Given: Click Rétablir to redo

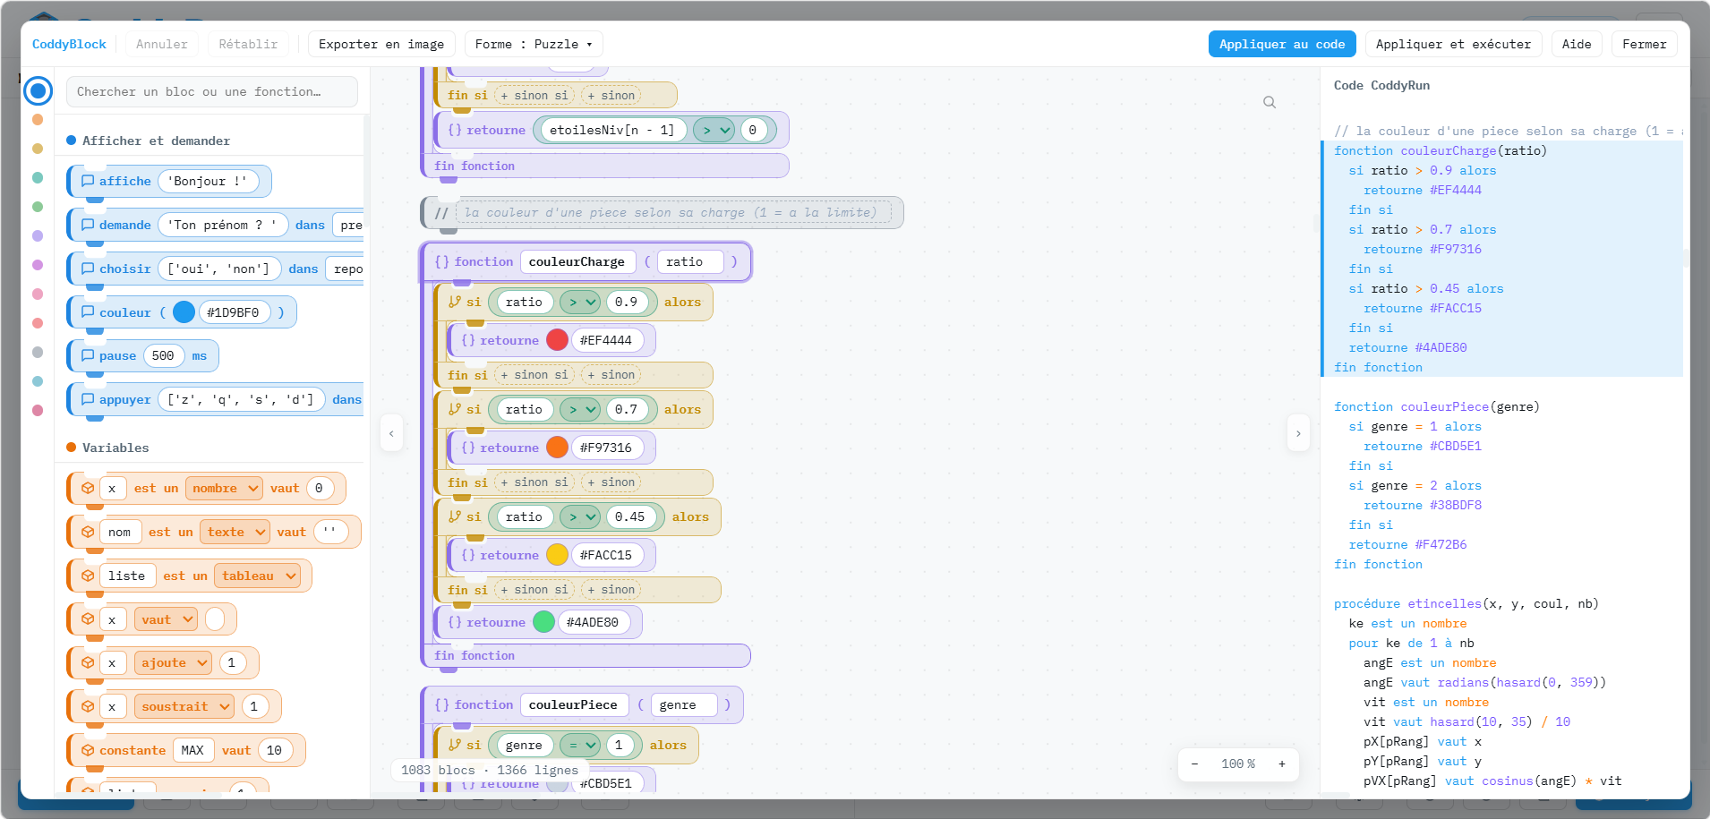Looking at the screenshot, I should (248, 44).
